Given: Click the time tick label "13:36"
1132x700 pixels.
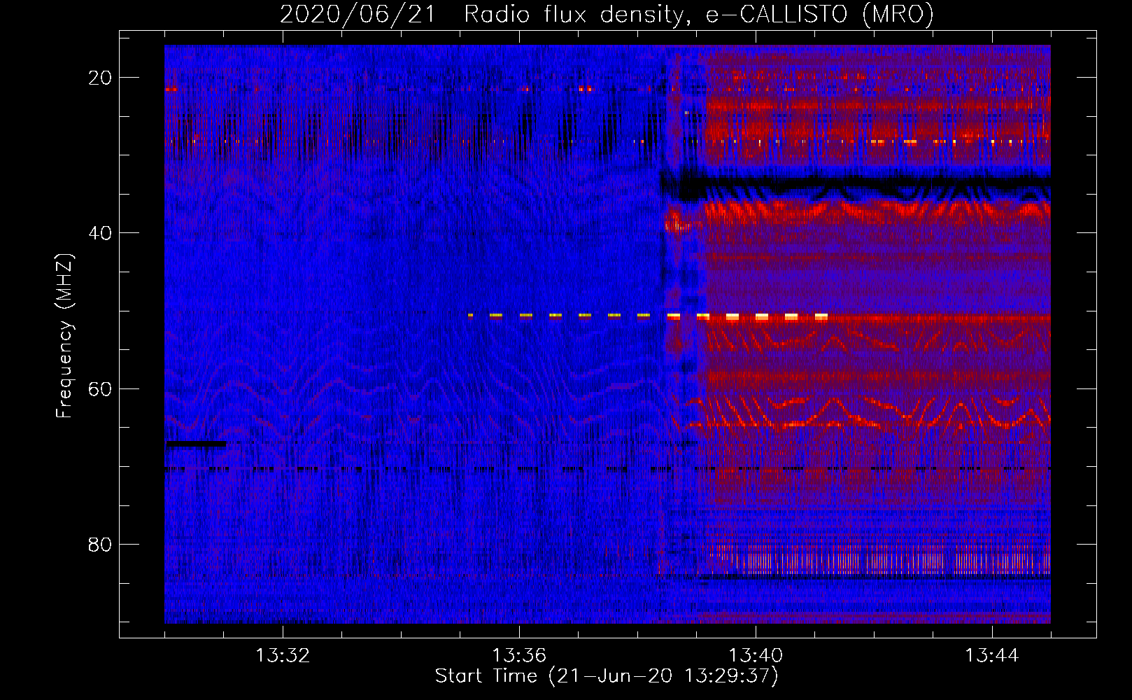Looking at the screenshot, I should click(519, 656).
